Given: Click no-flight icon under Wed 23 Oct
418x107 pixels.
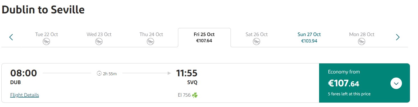Looking at the screenshot, I should coord(99,42).
